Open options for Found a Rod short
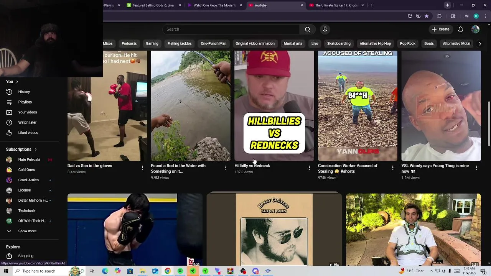The height and width of the screenshot is (276, 491). click(226, 168)
